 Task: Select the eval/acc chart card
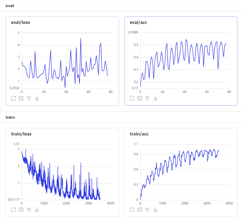click(181, 61)
